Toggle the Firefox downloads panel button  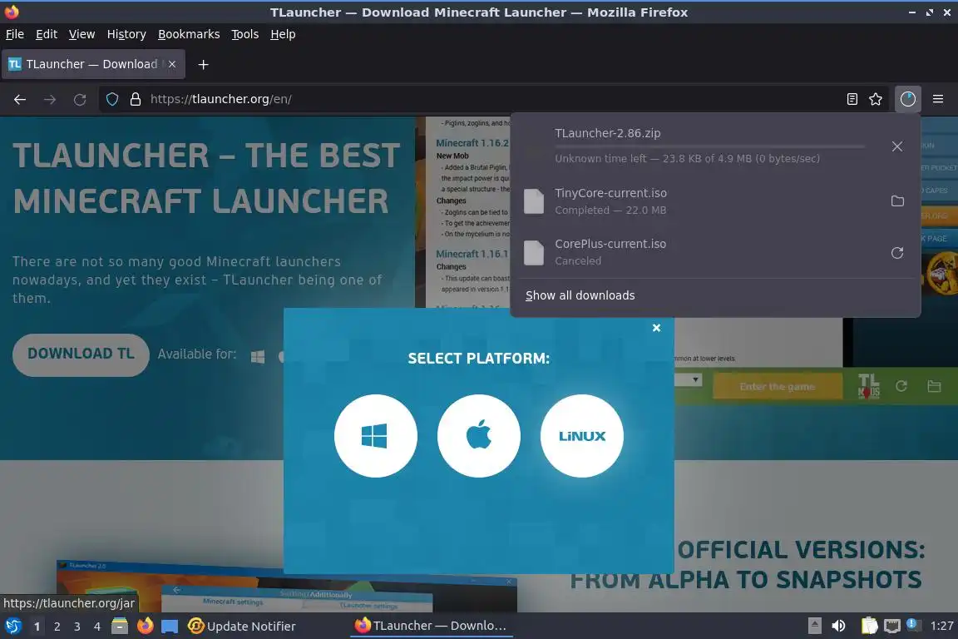(x=908, y=99)
